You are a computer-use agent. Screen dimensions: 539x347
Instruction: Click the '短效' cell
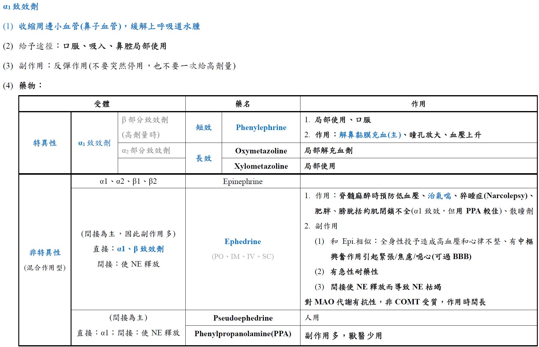click(x=204, y=128)
